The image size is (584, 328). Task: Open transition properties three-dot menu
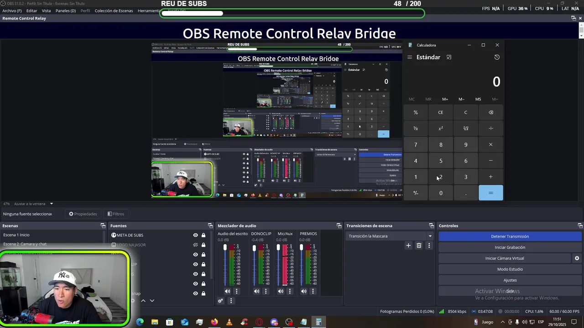click(429, 246)
